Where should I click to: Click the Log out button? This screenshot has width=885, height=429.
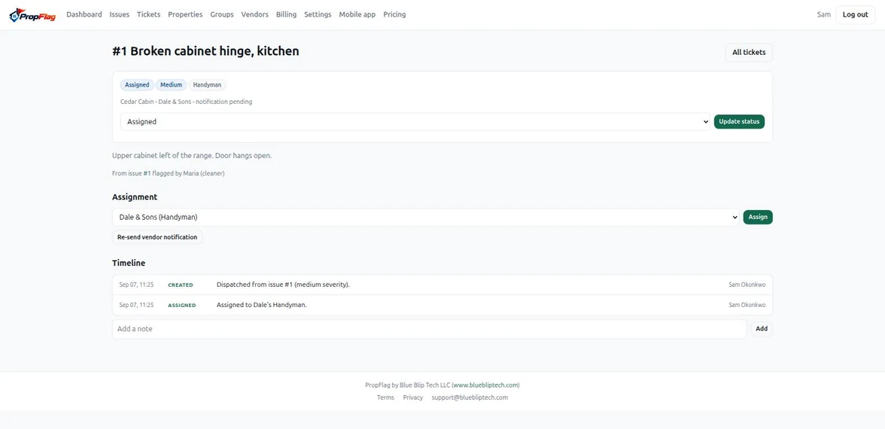[x=855, y=15]
